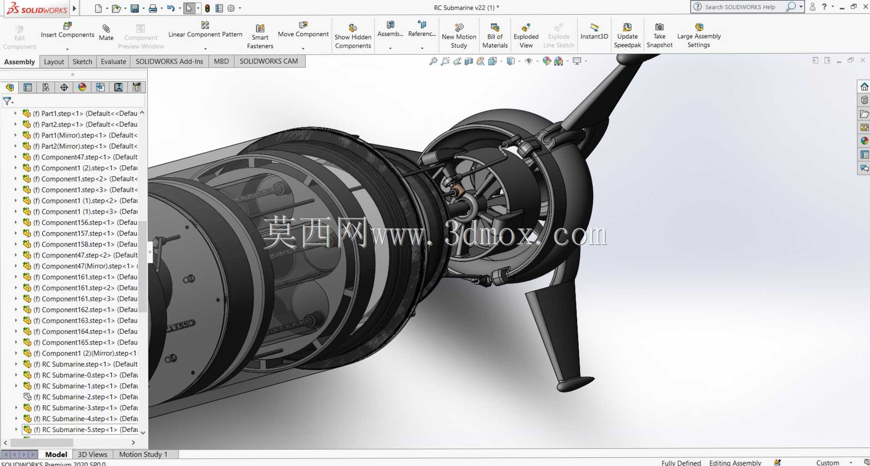Launch Smart Fasteners tool
The image size is (870, 466).
[x=260, y=36]
